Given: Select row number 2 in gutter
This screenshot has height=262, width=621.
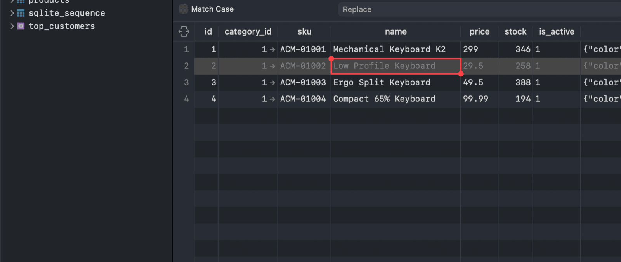Looking at the screenshot, I should click(x=186, y=66).
